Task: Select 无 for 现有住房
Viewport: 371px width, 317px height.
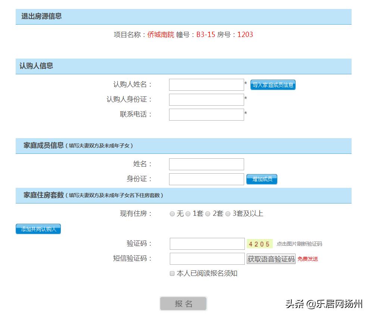Action: pos(172,214)
